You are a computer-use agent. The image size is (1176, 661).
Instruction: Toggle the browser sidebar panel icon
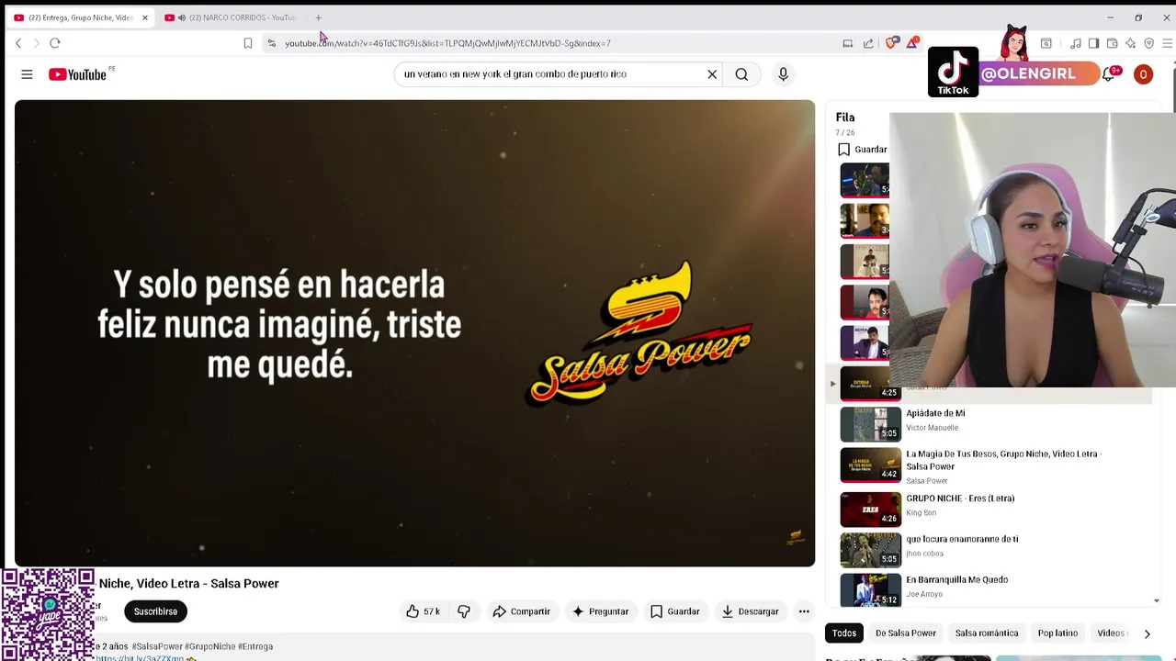tap(1093, 43)
